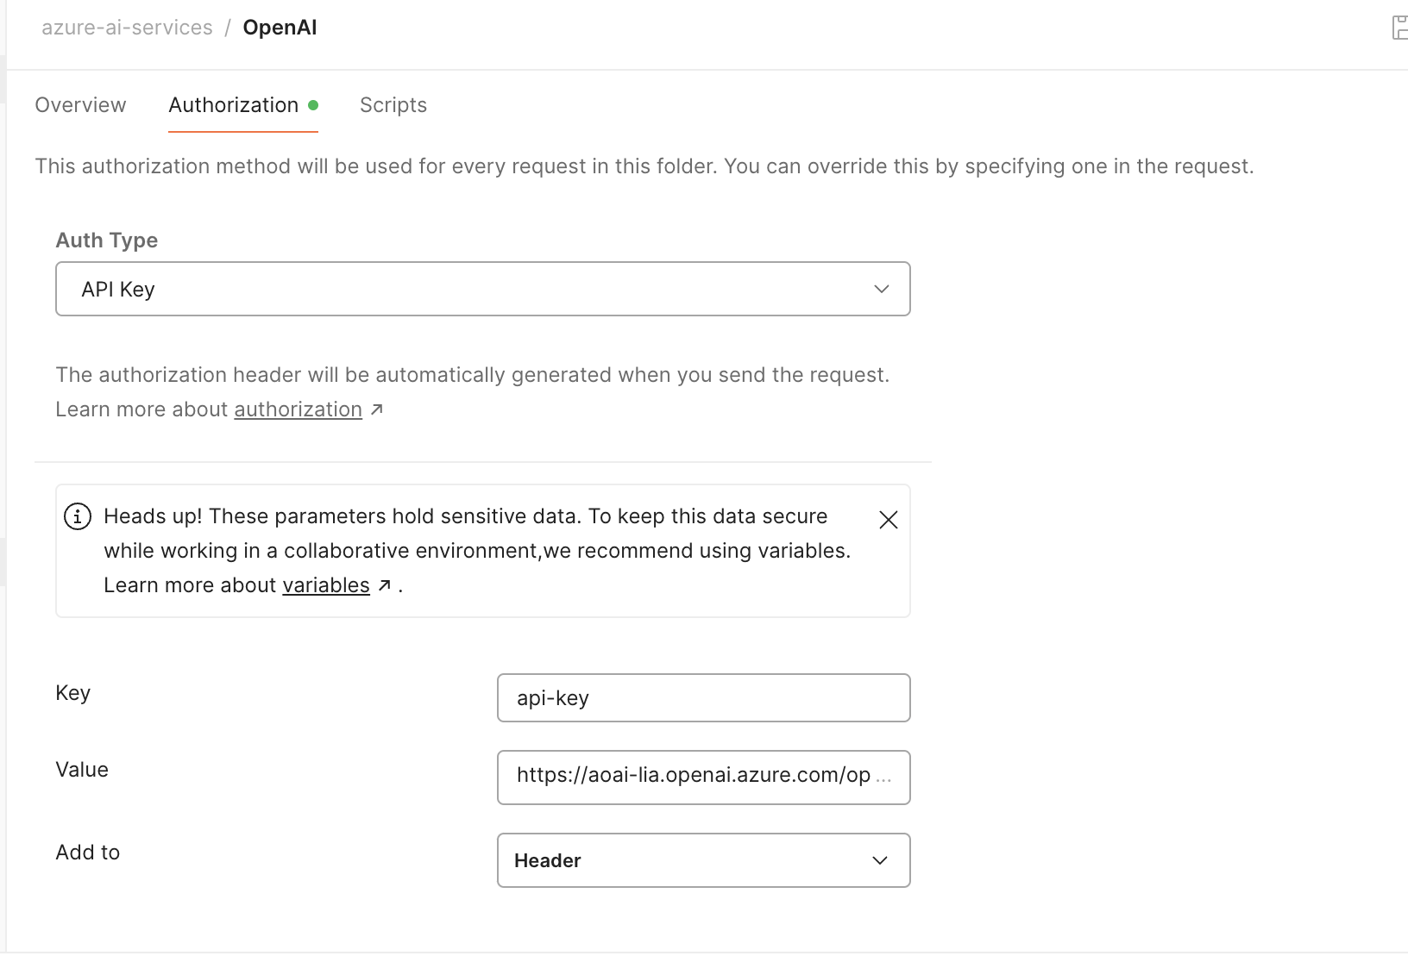Viewport: 1408px width, 962px height.
Task: Click the Auth Type label
Action: tap(107, 240)
